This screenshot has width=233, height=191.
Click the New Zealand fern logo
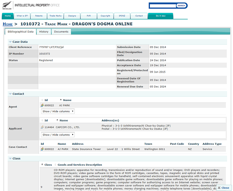click(7, 5)
